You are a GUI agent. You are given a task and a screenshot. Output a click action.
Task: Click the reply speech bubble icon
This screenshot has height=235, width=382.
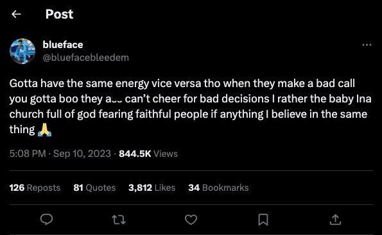pyautogui.click(x=46, y=219)
